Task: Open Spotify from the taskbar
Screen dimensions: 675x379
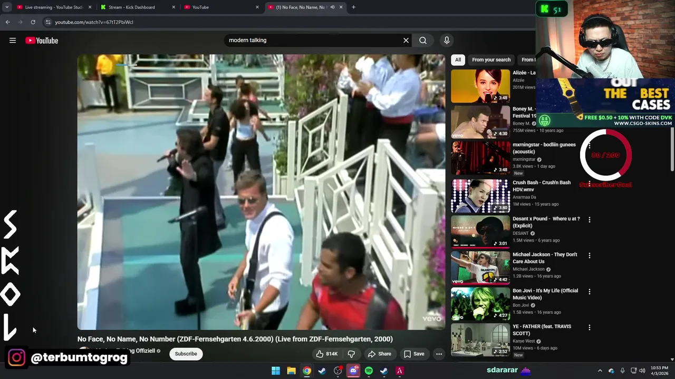Action: (369, 371)
